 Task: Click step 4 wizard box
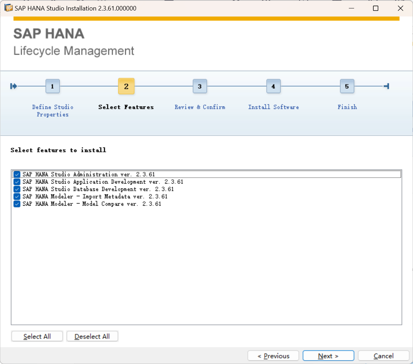pos(273,86)
